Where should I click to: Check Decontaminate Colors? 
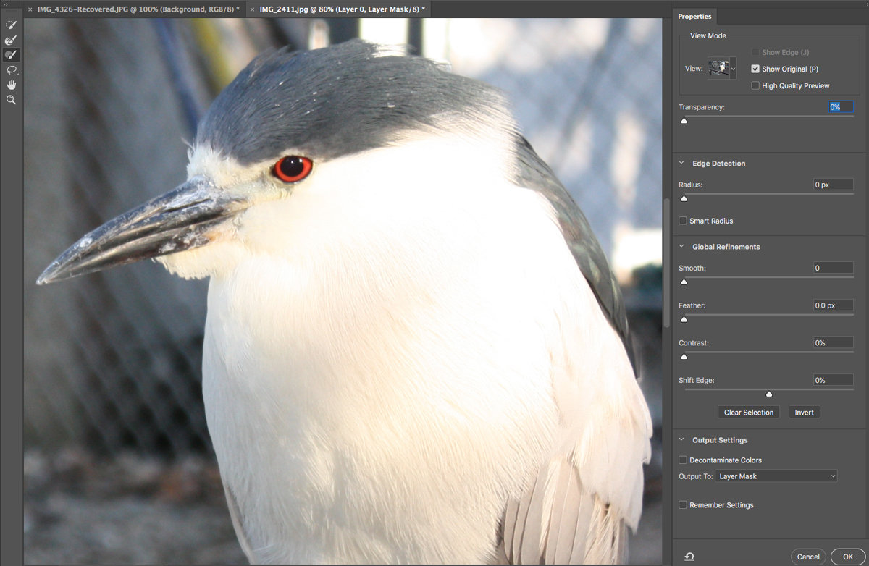683,460
